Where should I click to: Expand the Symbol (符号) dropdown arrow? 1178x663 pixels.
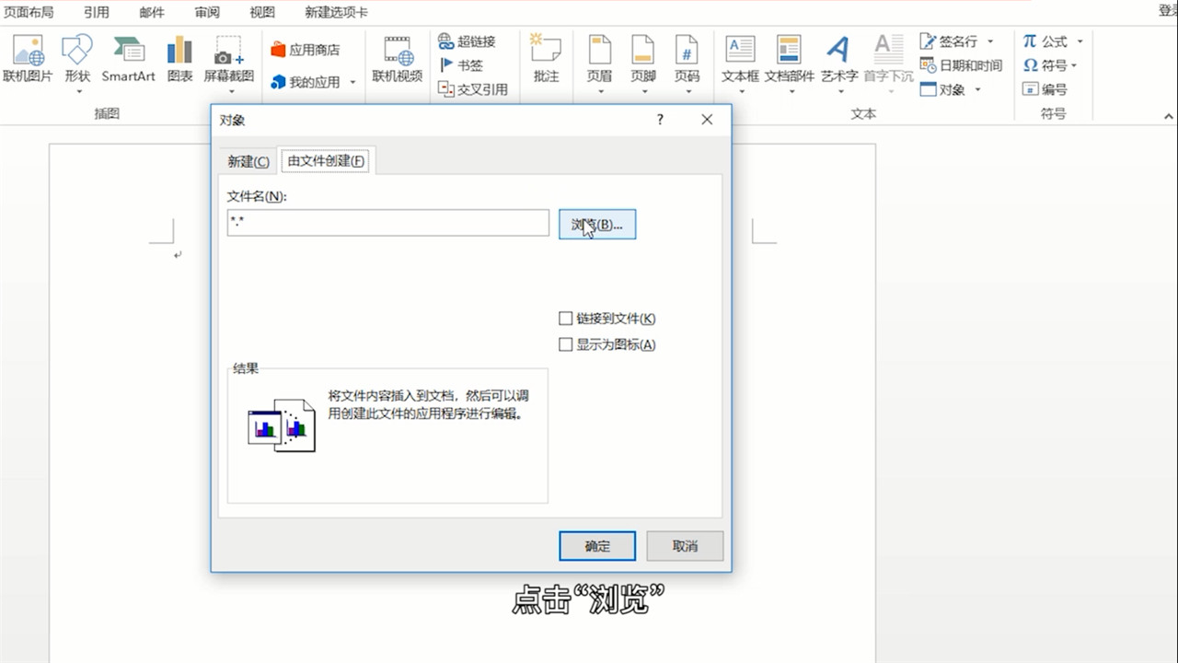[1074, 65]
